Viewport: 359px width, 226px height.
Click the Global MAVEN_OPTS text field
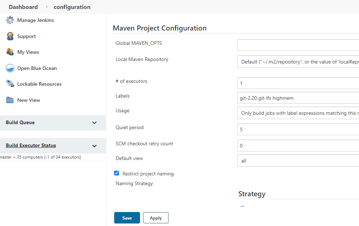298,45
